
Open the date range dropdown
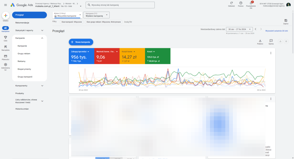(239, 29)
